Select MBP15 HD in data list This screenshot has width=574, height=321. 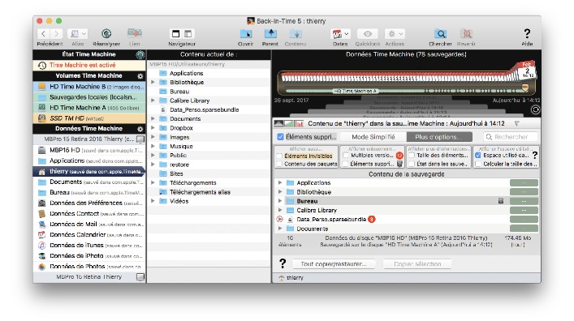pyautogui.click(x=89, y=150)
